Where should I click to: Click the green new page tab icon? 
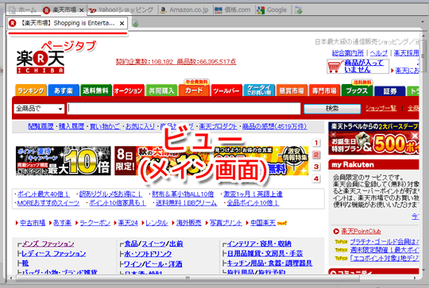[x=135, y=24]
